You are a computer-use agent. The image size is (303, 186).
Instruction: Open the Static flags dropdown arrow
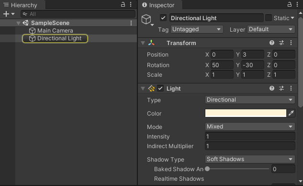point(292,18)
